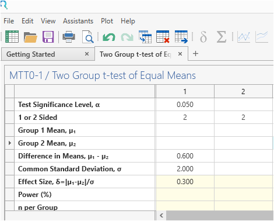Close the Two Group t-test tab
The width and height of the screenshot is (274, 221).
click(180, 54)
